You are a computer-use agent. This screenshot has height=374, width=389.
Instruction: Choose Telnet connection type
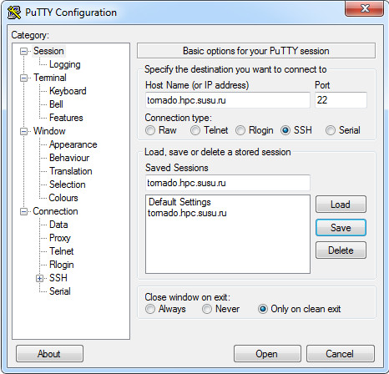click(x=195, y=130)
